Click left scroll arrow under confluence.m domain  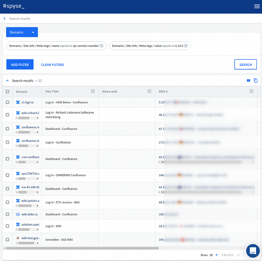(x=17, y=132)
